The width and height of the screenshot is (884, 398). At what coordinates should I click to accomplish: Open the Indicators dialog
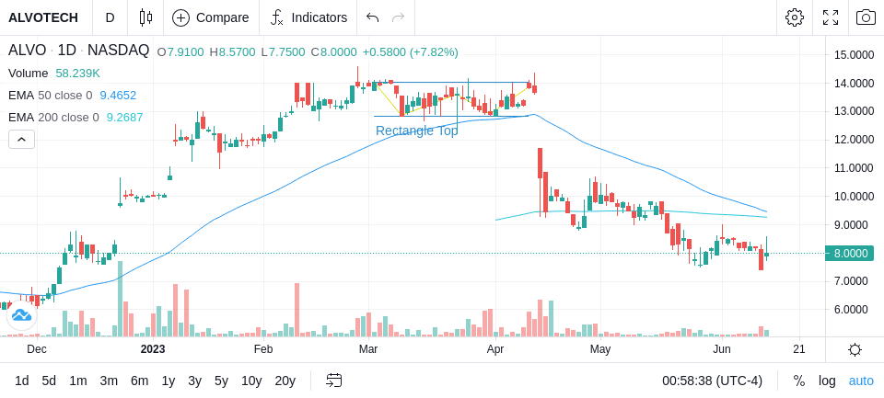tap(308, 17)
